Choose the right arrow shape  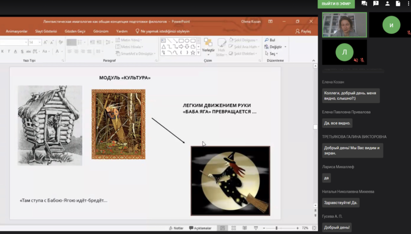(181, 47)
